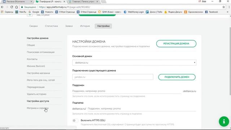231x130 pixels.
Task: Open QIWI (Киви) bookmark
Action: click(110, 12)
